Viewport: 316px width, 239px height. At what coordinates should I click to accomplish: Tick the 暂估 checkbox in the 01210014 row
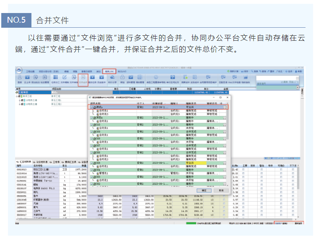tap(262, 173)
